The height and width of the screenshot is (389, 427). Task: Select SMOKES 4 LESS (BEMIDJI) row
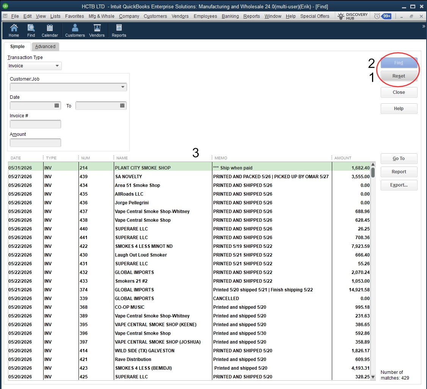click(x=189, y=368)
